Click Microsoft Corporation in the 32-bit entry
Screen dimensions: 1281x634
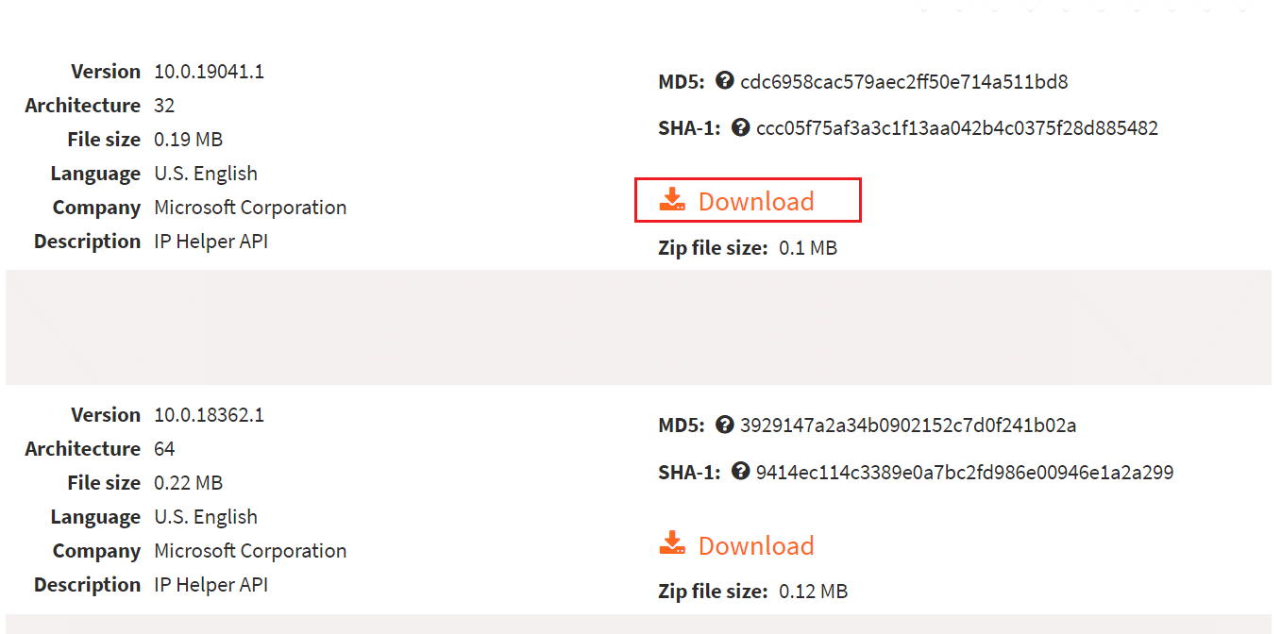250,208
